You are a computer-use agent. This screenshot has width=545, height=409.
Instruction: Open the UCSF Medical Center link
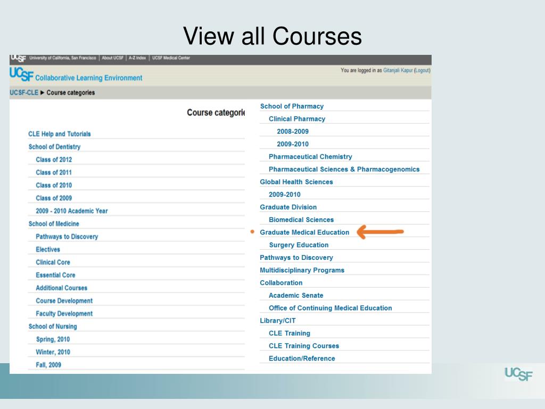(x=171, y=58)
